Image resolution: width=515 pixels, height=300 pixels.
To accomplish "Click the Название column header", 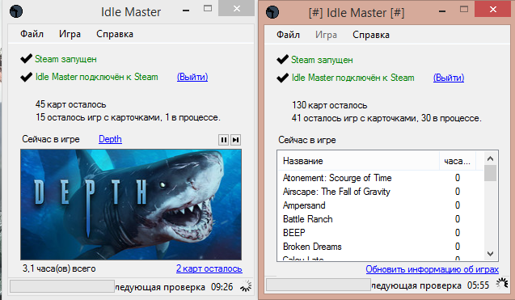I will tap(359, 161).
